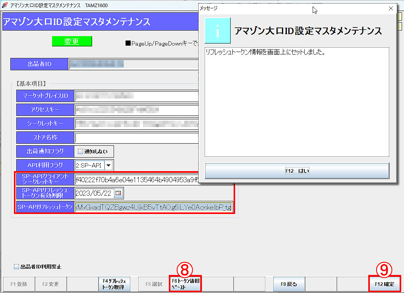Click the info icon in message dialog
The height and width of the screenshot is (293, 404).
coord(218,31)
